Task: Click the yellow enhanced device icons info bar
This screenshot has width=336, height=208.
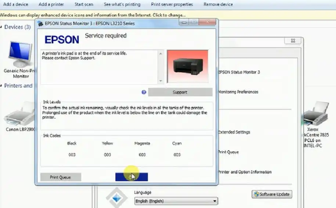Action: click(168, 15)
